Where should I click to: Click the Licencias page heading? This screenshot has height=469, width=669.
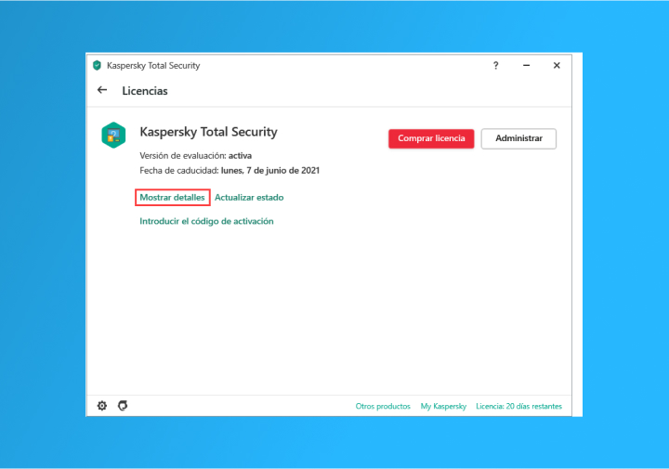[145, 91]
